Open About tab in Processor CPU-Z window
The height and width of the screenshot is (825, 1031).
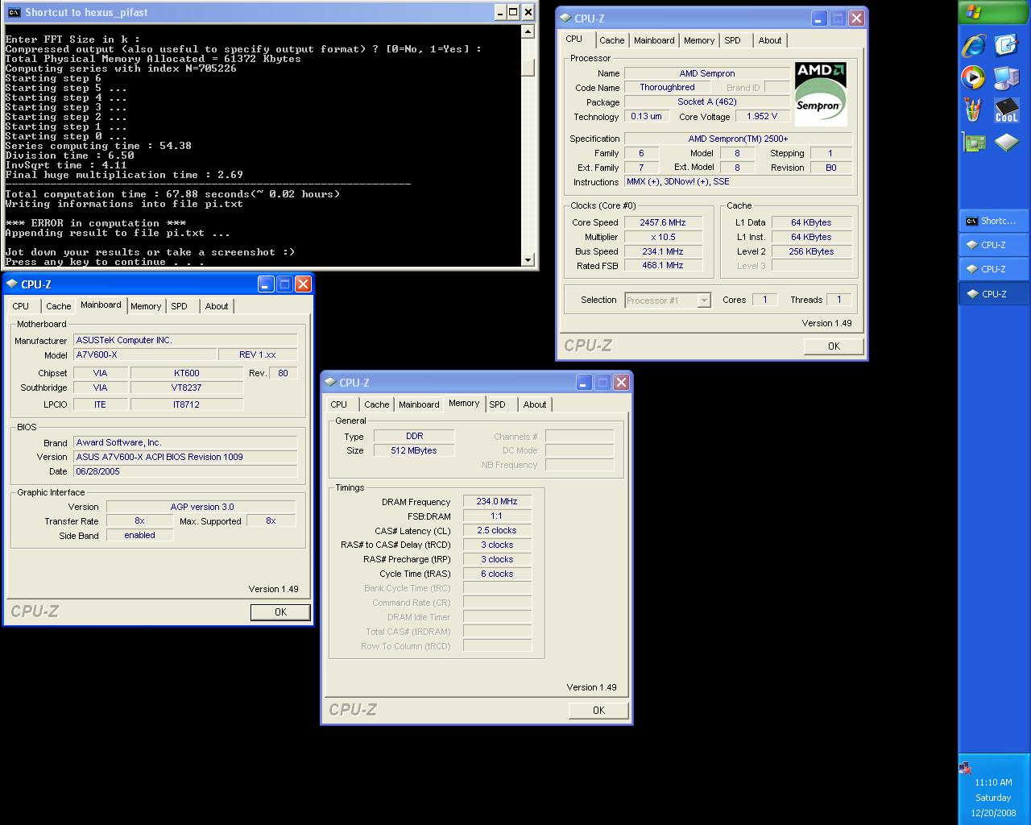(770, 40)
